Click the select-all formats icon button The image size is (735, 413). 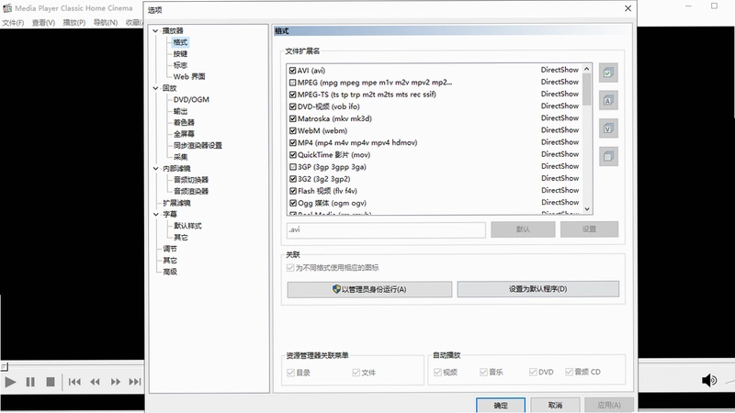[608, 73]
